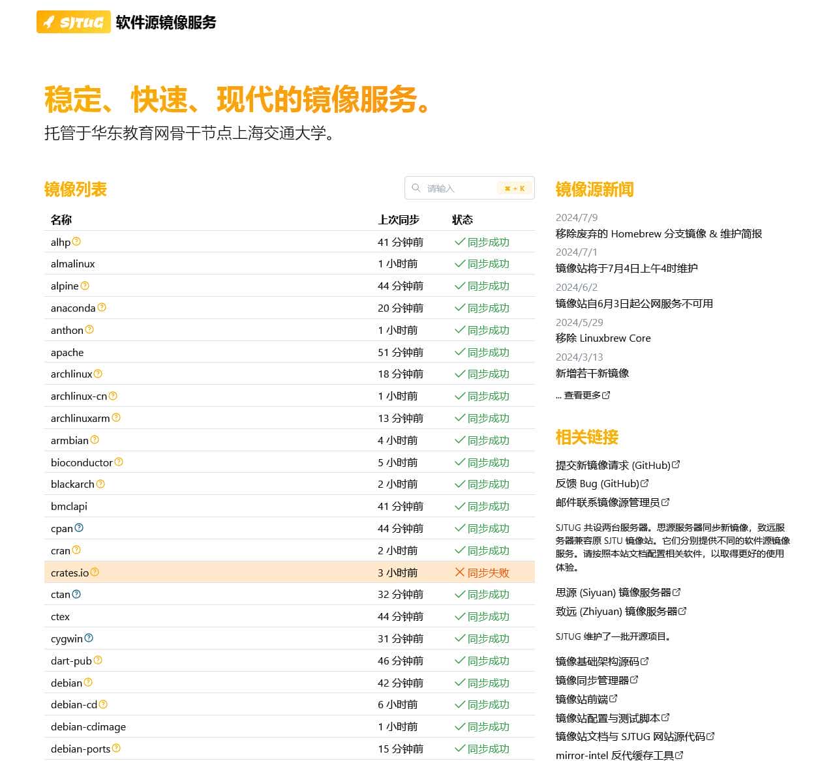Open help icon beside blackarch
This screenshot has height=761, width=835.
100,484
